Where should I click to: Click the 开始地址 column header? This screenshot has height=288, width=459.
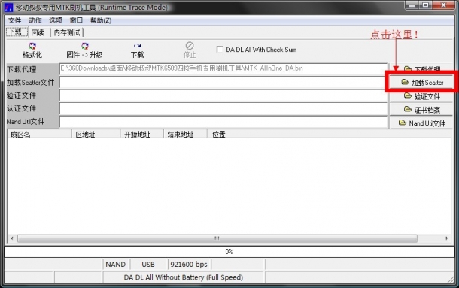coord(142,135)
